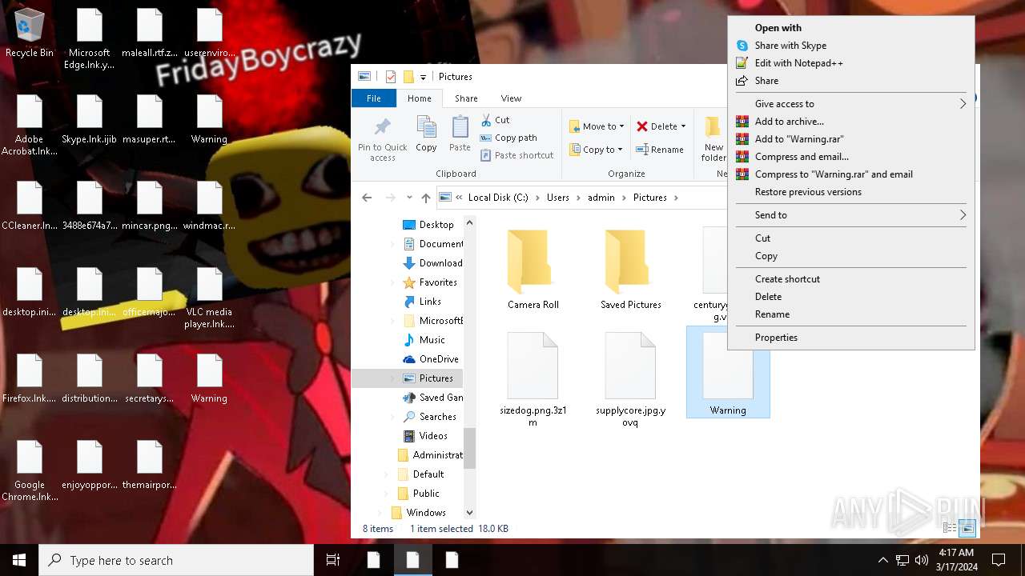The image size is (1025, 576).
Task: Select Google Chrome.lnk desktop icon
Action: click(x=30, y=471)
